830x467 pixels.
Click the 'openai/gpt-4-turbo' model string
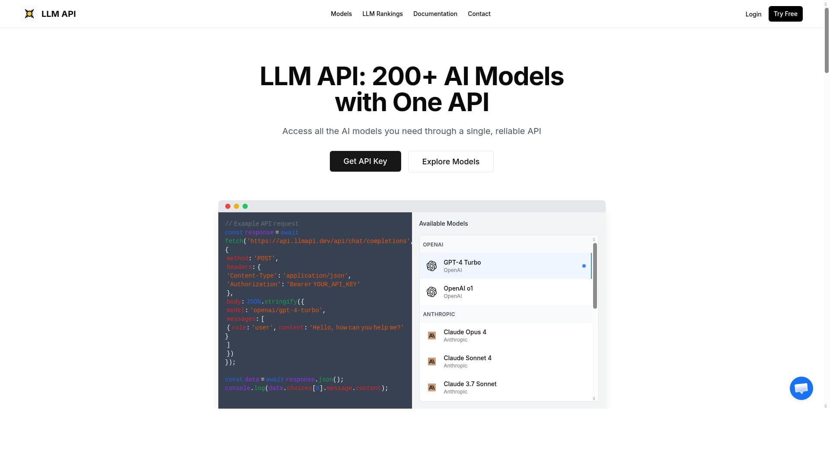click(286, 310)
